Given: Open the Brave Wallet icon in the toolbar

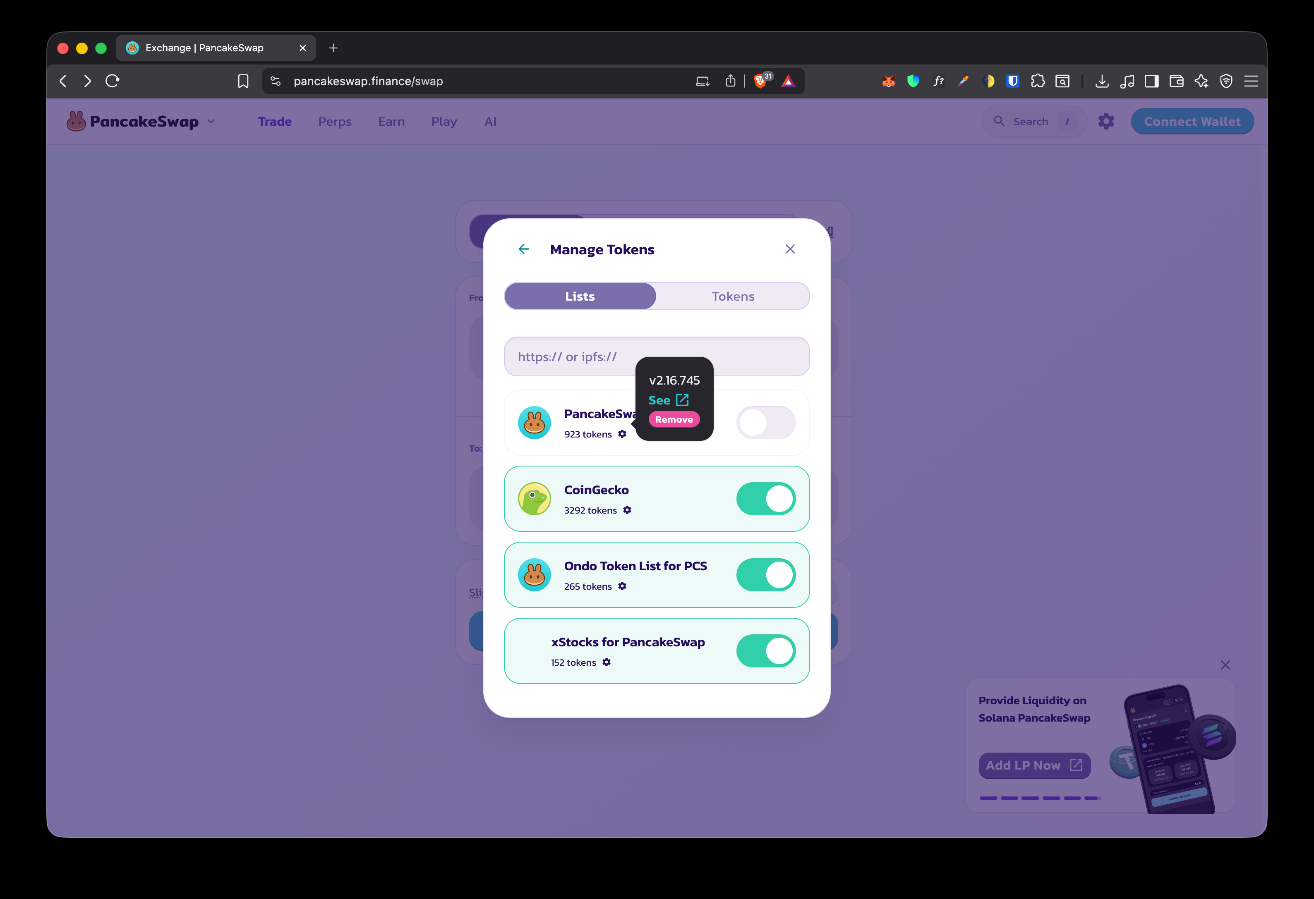Looking at the screenshot, I should tap(1177, 81).
